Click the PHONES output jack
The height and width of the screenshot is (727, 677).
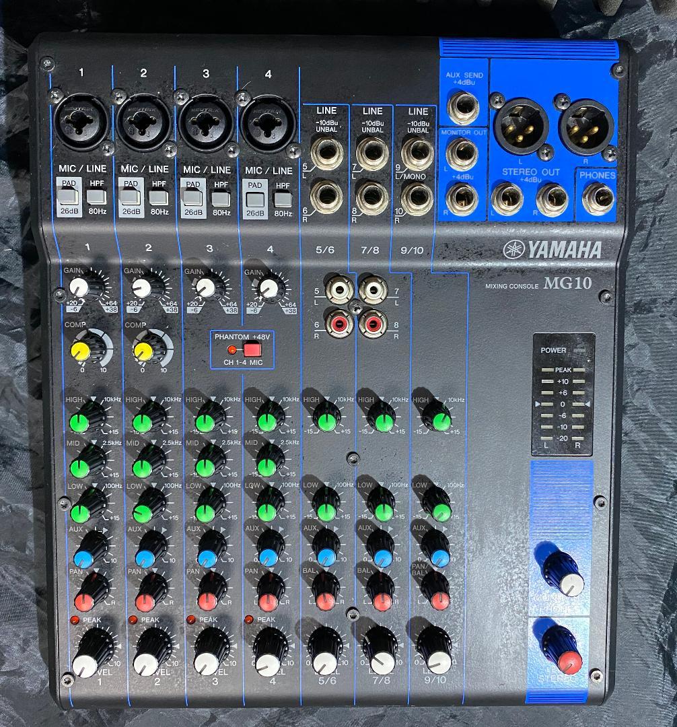[596, 199]
